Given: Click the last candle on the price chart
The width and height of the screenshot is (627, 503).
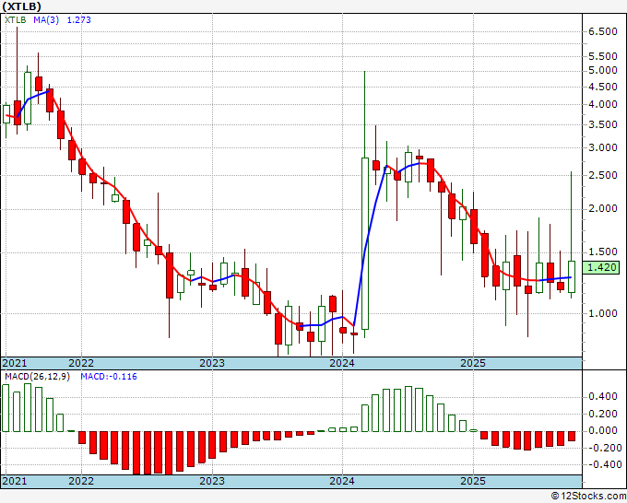Looking at the screenshot, I should coord(572,276).
